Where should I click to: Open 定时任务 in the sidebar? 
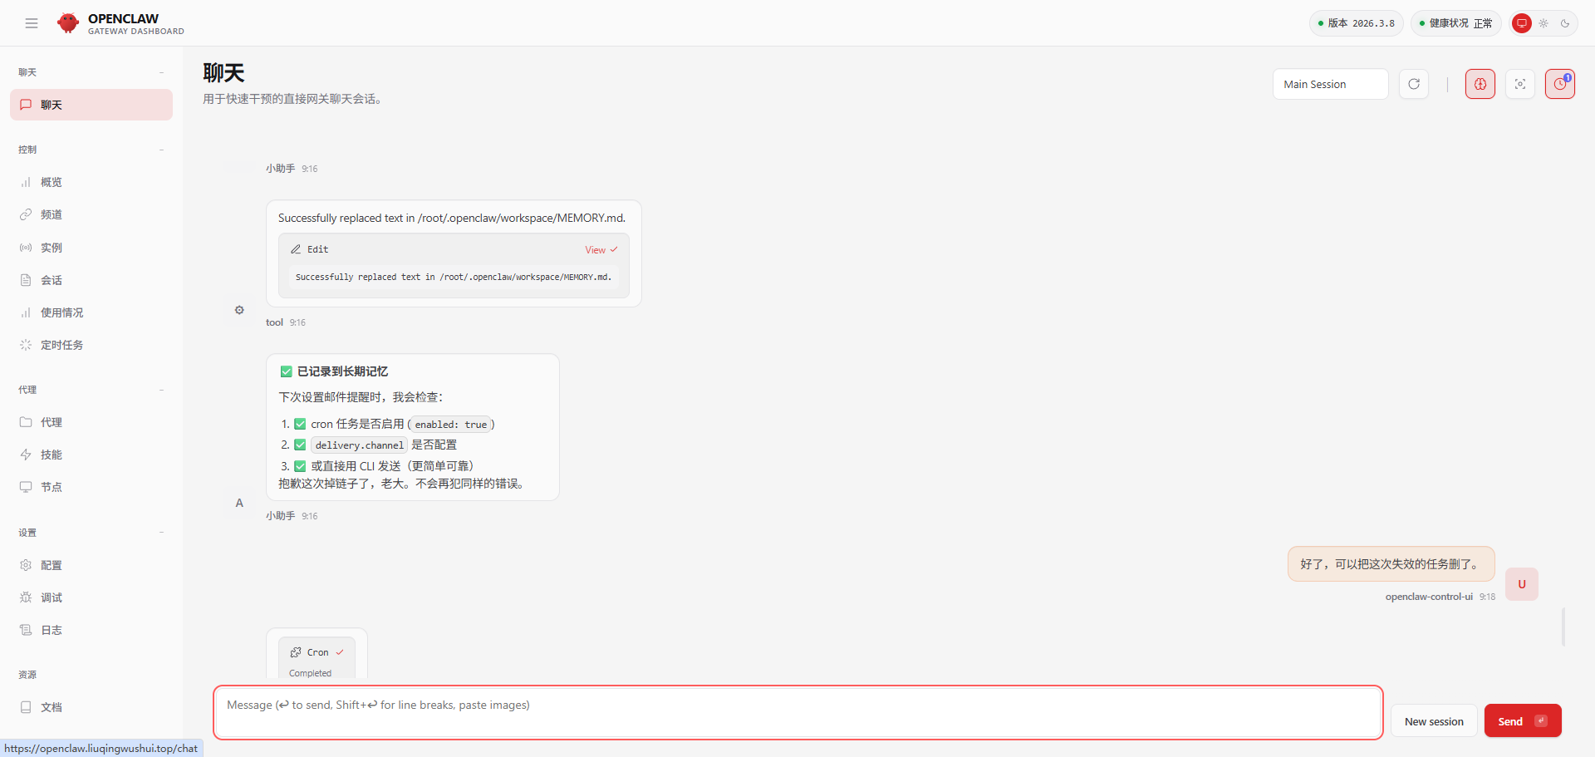[x=62, y=345]
